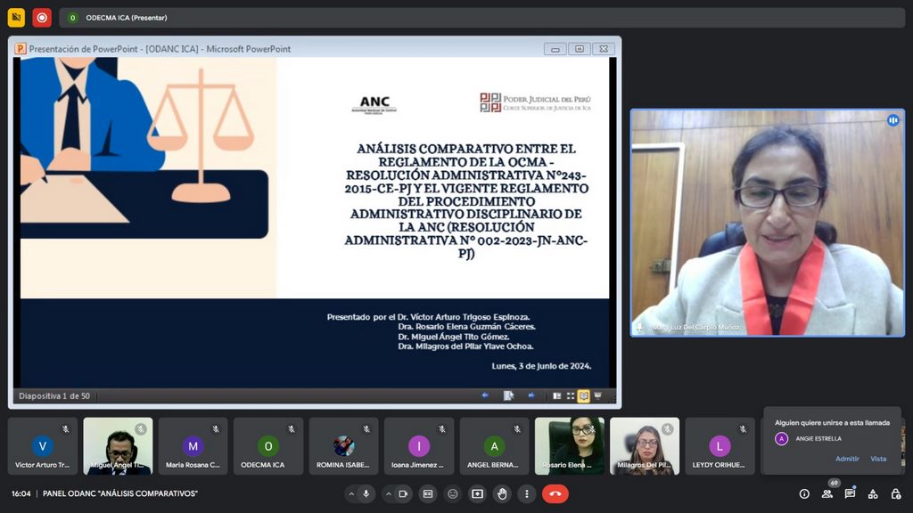Open activities icon in bottom bar

coord(873,493)
